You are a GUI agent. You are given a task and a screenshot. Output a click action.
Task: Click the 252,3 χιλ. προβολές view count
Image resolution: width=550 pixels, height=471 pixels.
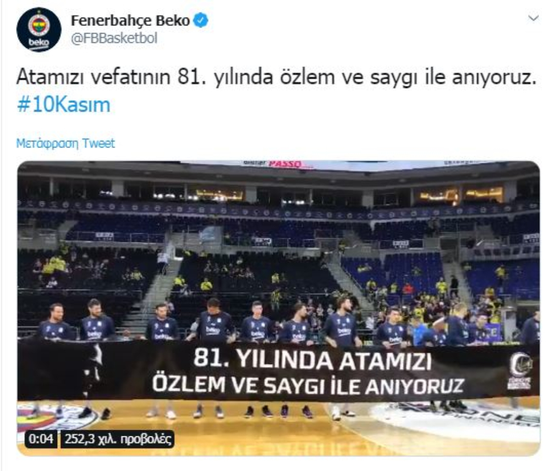(118, 439)
